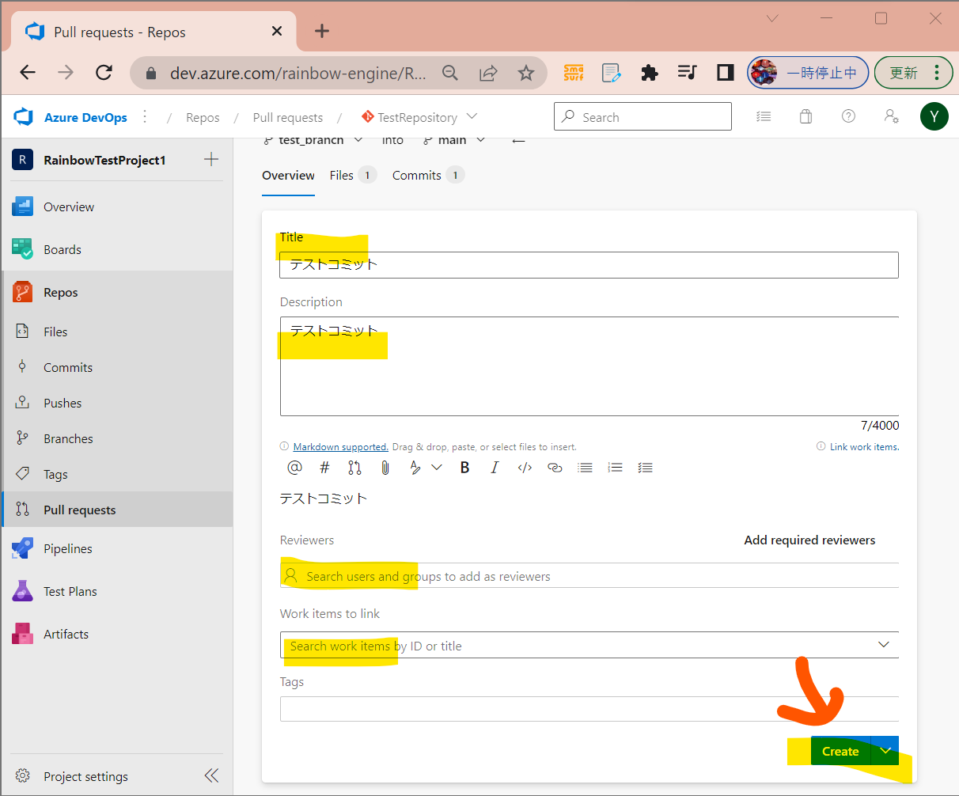Insert code block with the </> icon

click(x=525, y=468)
